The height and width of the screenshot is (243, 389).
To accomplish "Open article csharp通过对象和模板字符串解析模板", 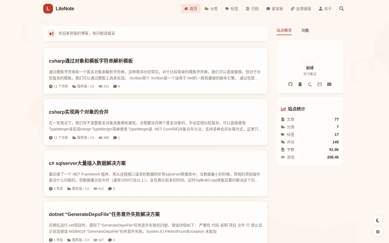I will point(91,61).
